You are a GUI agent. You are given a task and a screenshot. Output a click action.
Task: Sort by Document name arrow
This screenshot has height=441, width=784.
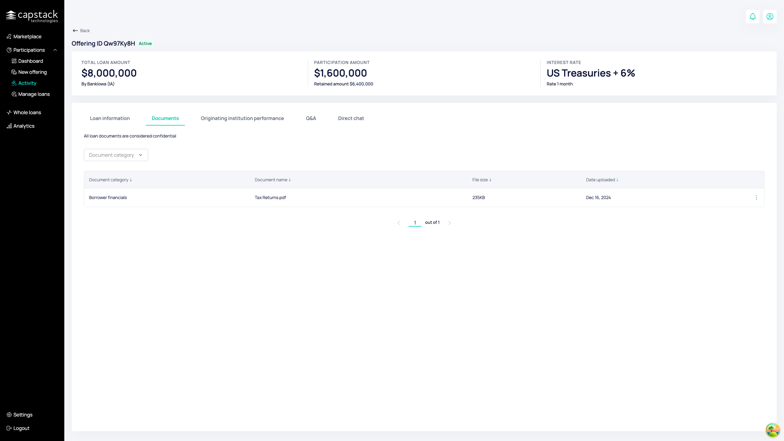coord(290,180)
